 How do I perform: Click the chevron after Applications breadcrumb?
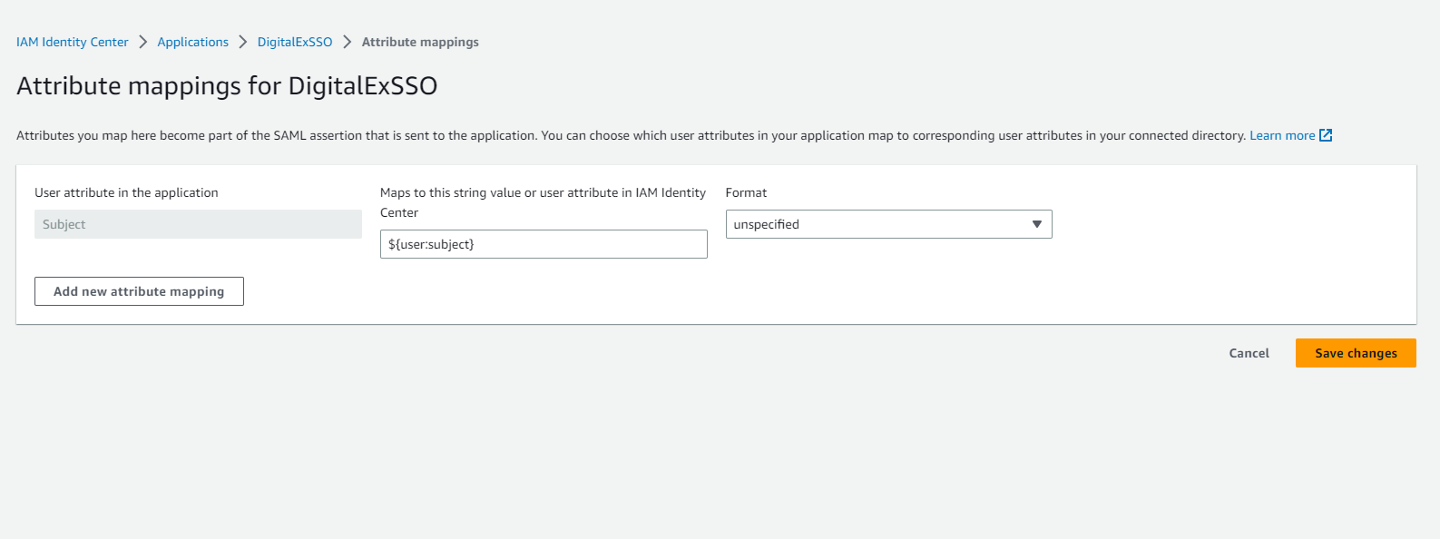point(242,42)
